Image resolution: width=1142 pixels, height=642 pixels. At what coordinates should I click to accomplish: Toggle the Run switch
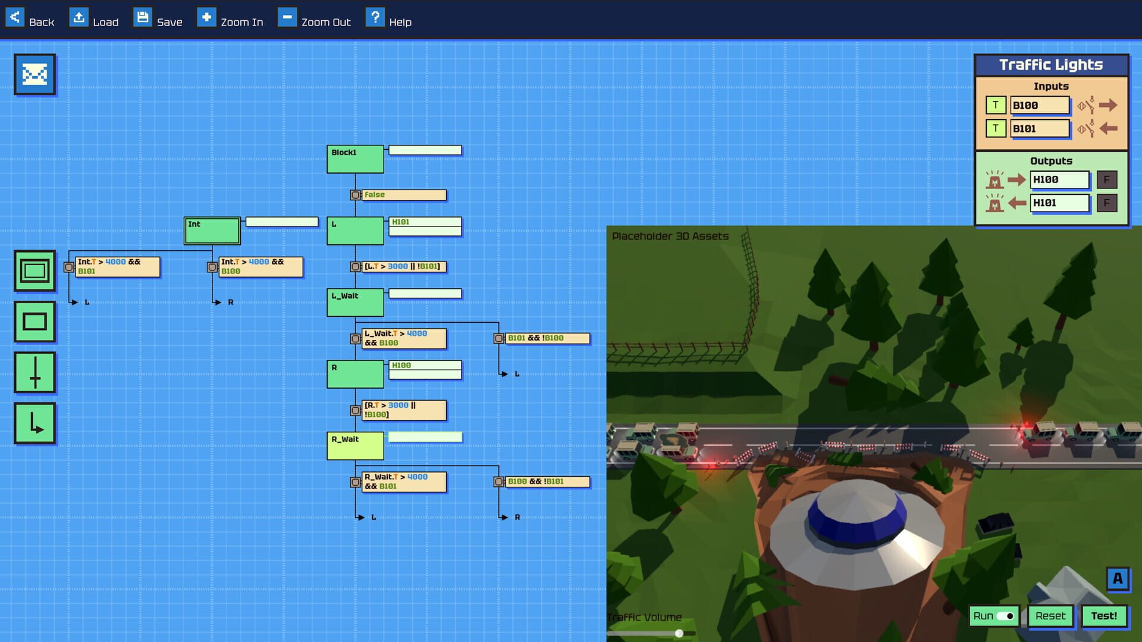(1005, 616)
